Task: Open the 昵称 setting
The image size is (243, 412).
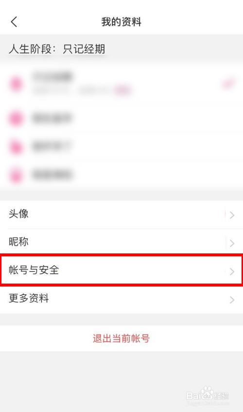Action: coord(121,242)
